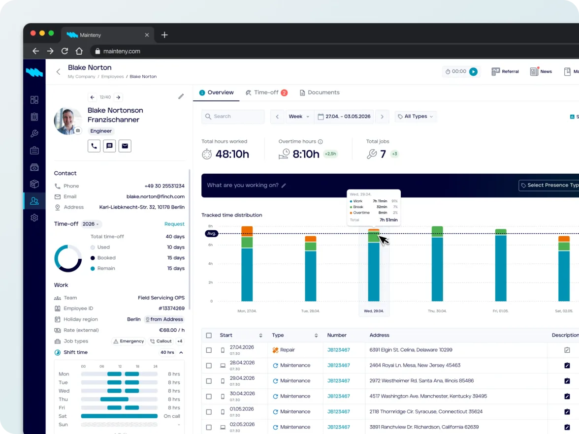Open the dashboard grid icon in sidebar
The image size is (579, 434).
click(x=34, y=99)
